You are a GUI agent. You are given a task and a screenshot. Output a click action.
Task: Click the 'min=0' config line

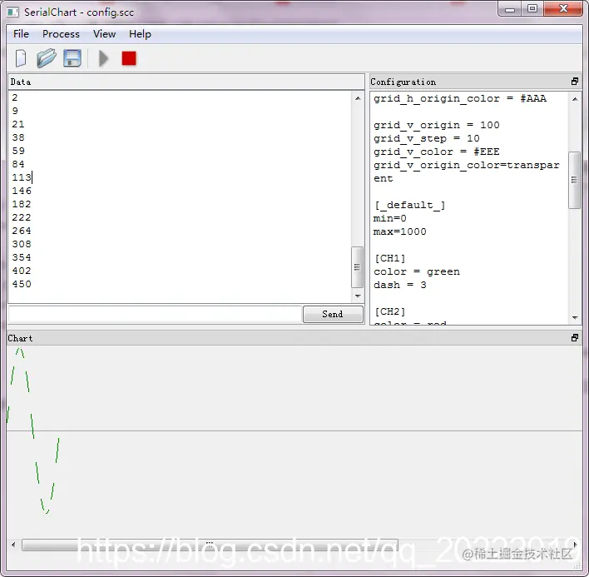[x=390, y=218]
